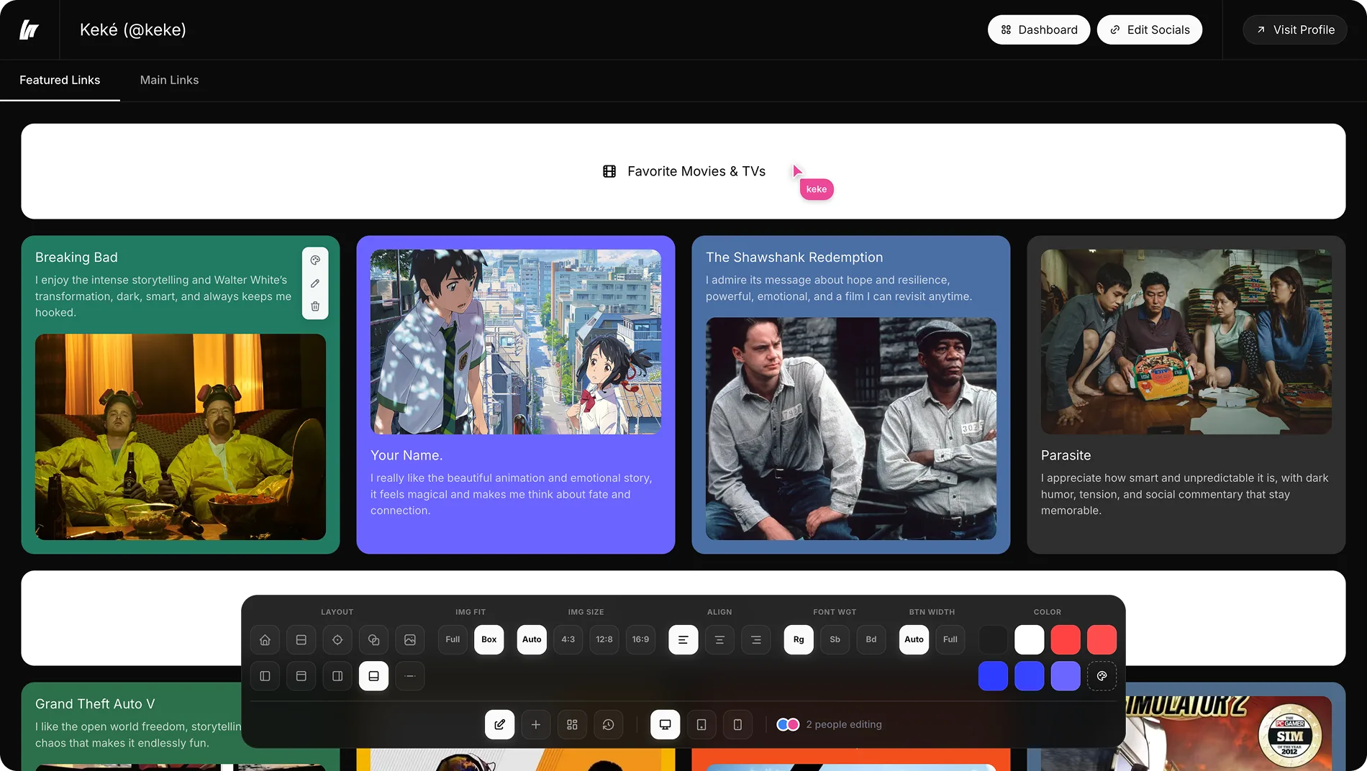
Task: Open the history clock icon
Action: [x=608, y=724]
